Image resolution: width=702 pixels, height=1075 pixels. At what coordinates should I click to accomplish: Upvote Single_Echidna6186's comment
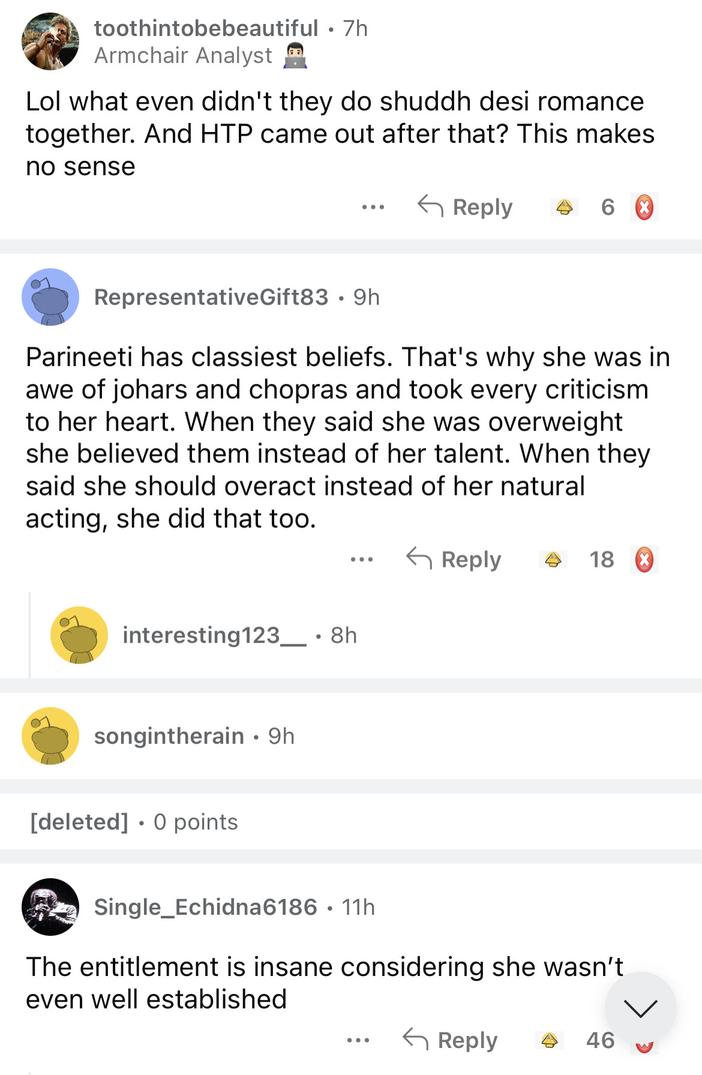point(550,1040)
